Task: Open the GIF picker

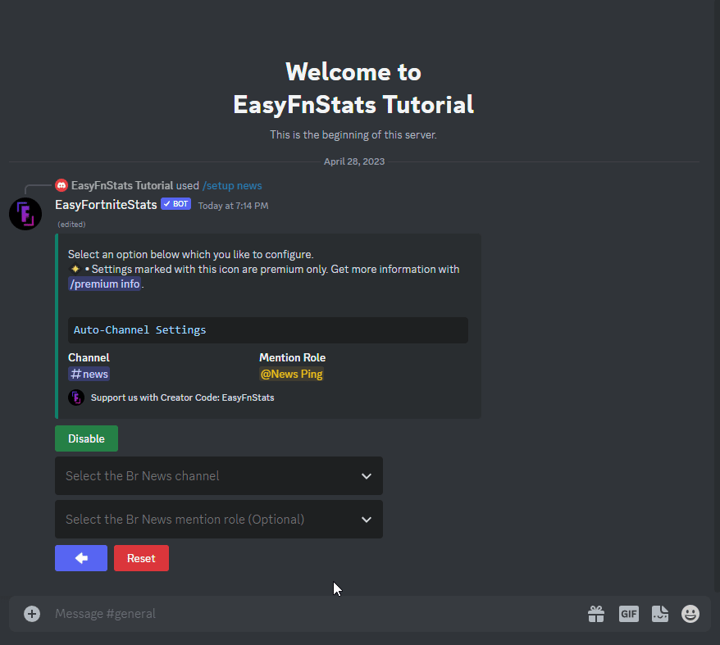Action: [628, 614]
